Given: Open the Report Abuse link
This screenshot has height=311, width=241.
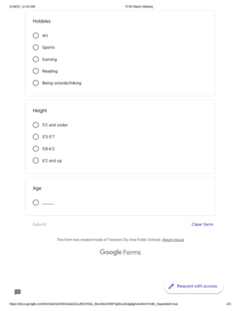Looking at the screenshot, I should [x=173, y=240].
